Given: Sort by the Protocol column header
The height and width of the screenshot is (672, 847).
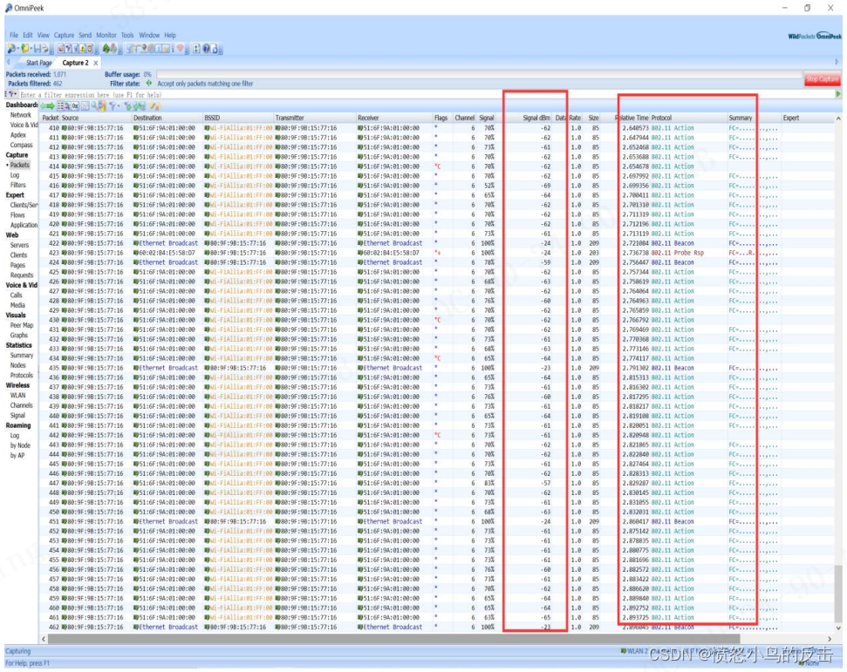Looking at the screenshot, I should [x=687, y=118].
